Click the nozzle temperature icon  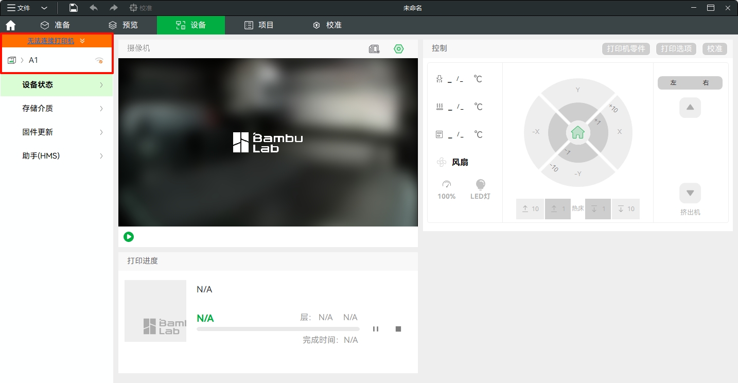click(439, 79)
